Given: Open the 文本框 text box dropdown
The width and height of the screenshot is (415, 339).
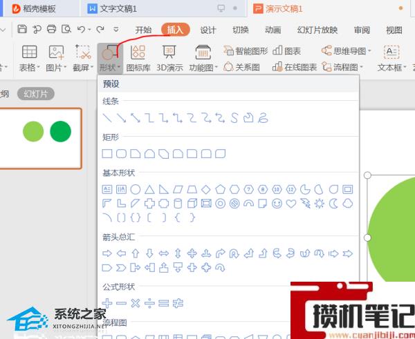Looking at the screenshot, I should 391,58.
